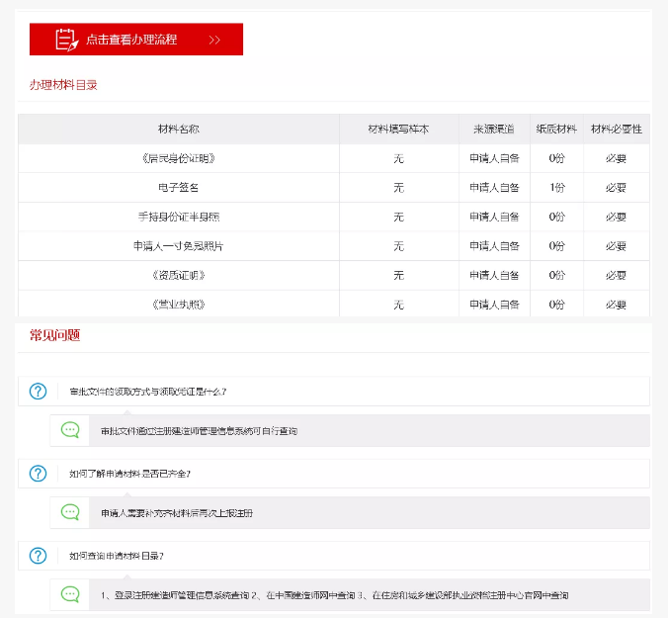Screen dimensions: 669x618
Task: Click 申请人自备 in the 手持身份证半身照 row
Action: tap(494, 217)
